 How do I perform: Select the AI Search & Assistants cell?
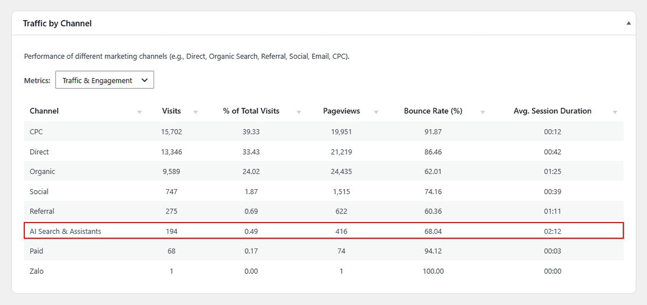(65, 231)
